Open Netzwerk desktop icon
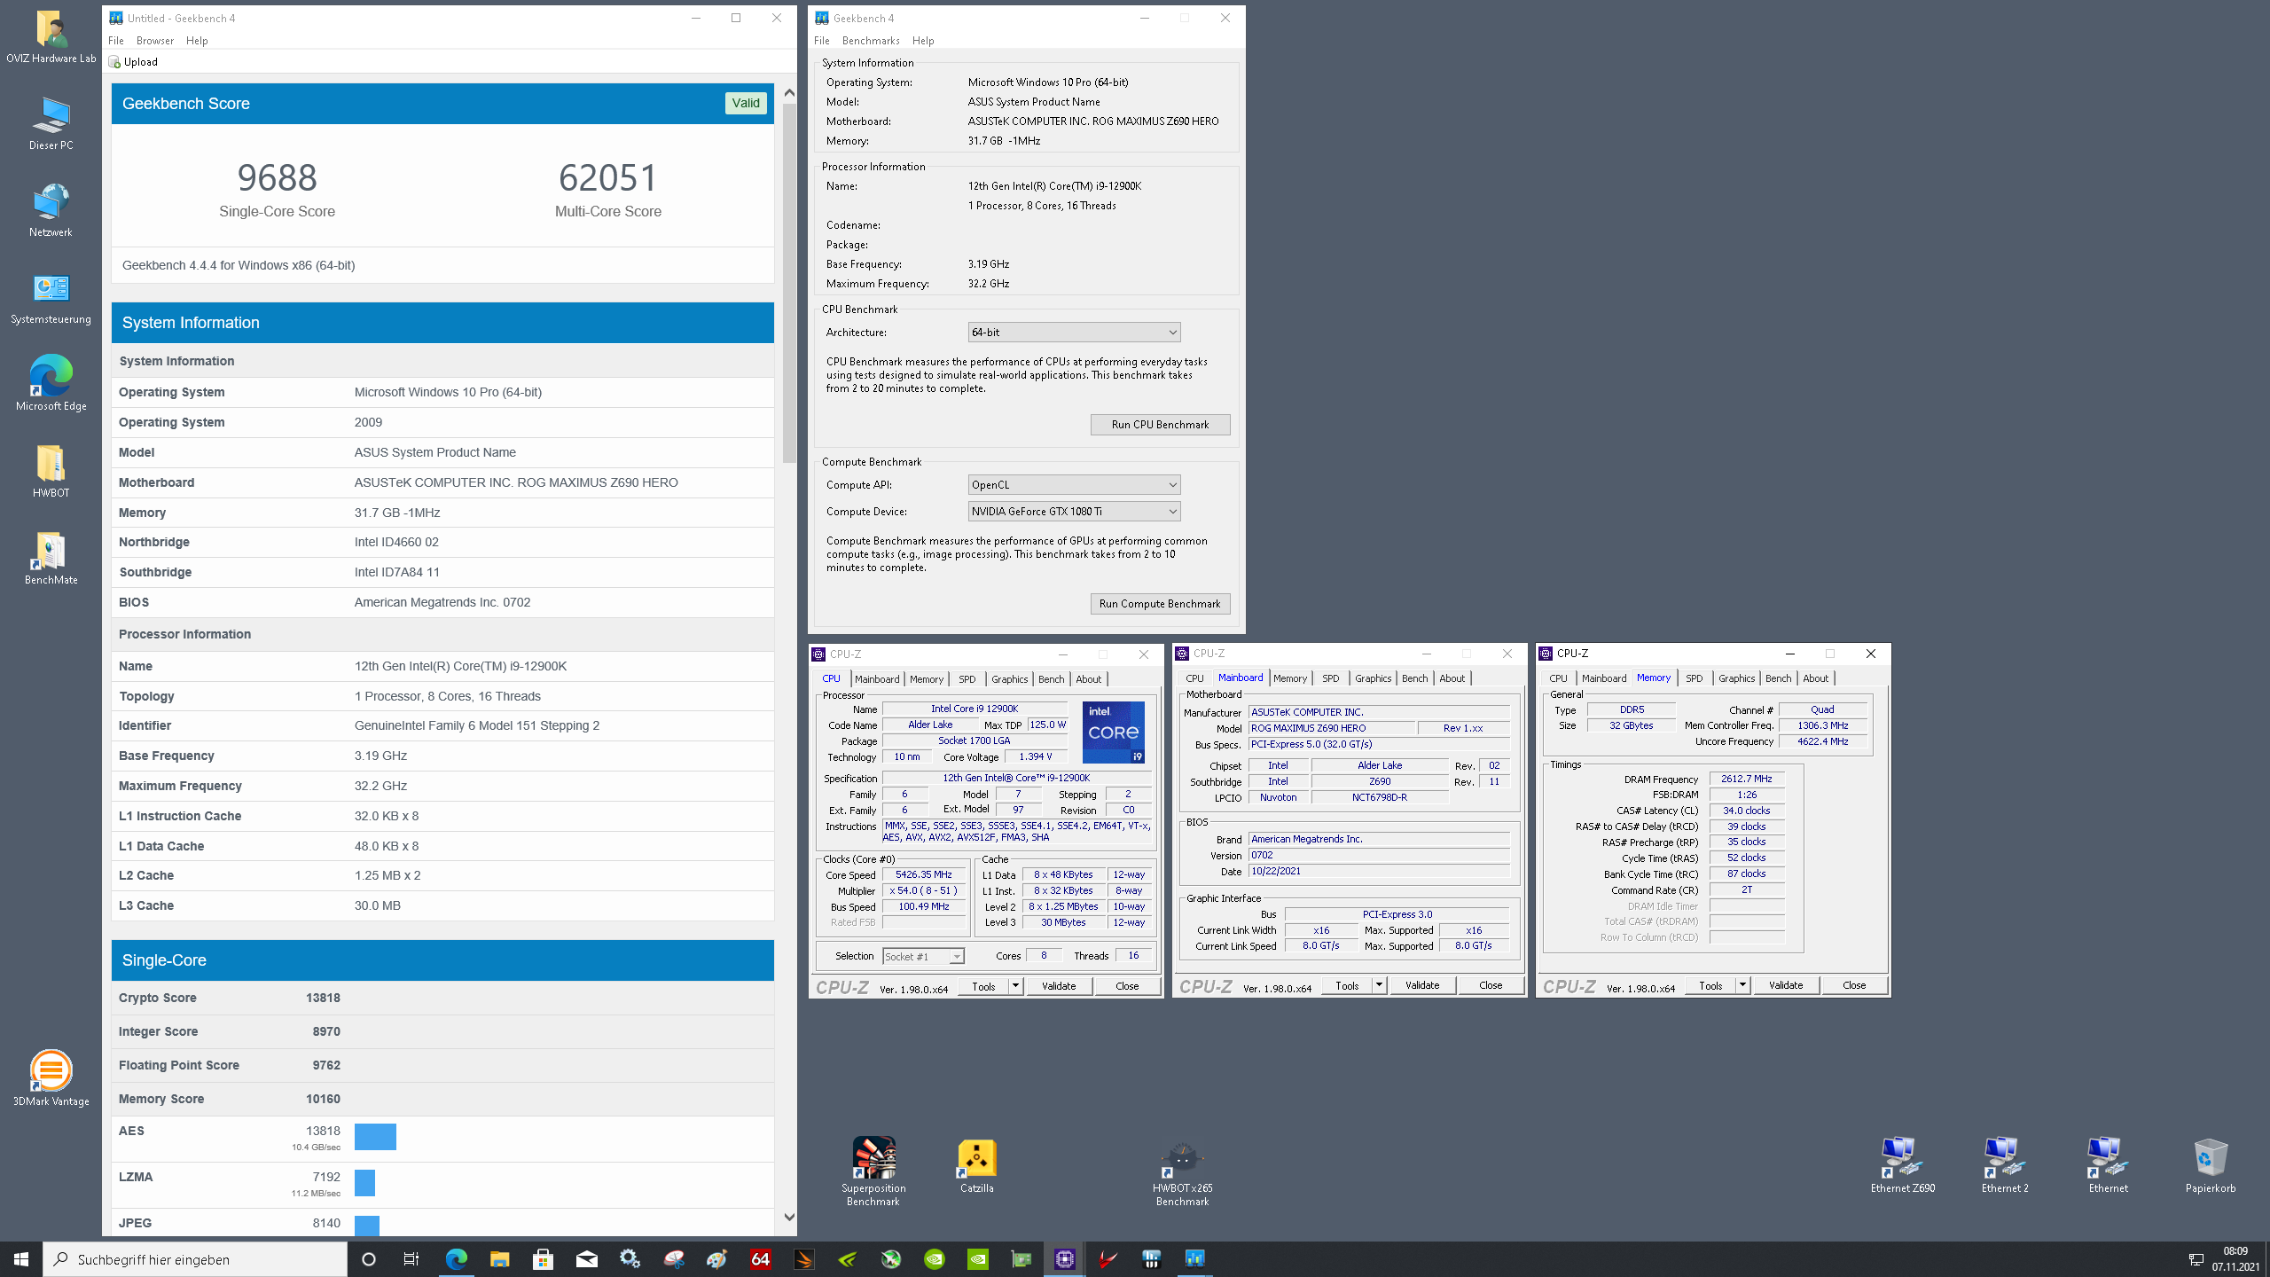 (x=51, y=210)
